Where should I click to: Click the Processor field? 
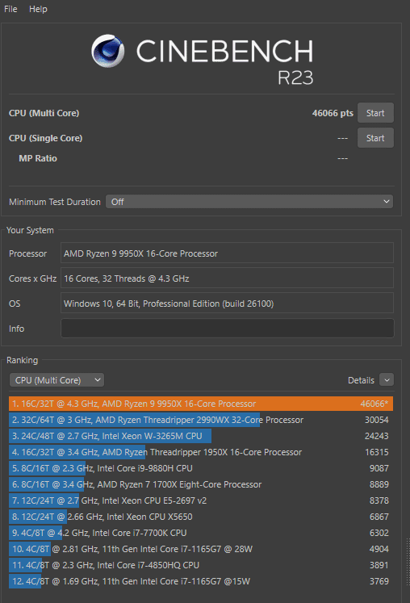pos(227,253)
